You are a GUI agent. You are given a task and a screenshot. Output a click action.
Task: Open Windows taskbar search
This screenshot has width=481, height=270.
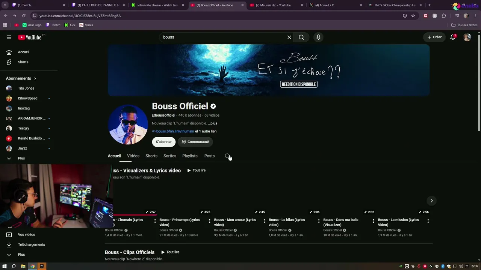pos(14,266)
